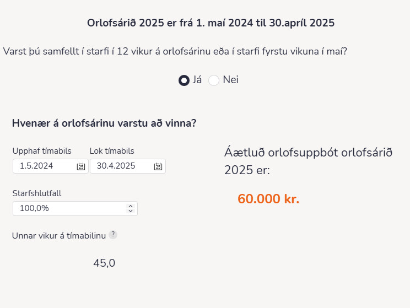The height and width of the screenshot is (308, 410).
Task: Decrease Starfshlutfall with the down arrow
Action: click(131, 211)
